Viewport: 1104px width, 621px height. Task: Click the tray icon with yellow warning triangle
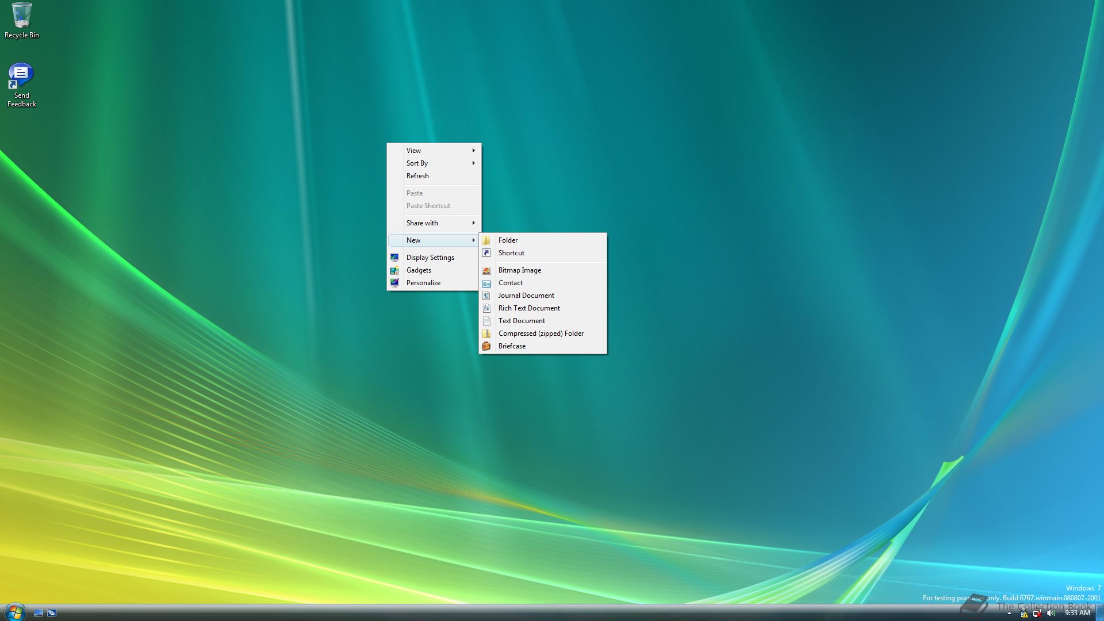coord(1023,614)
